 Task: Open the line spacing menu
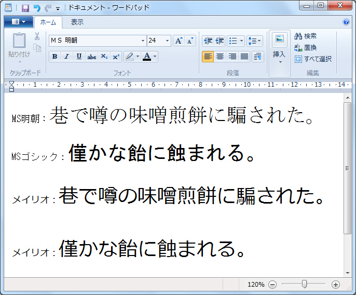pyautogui.click(x=254, y=41)
